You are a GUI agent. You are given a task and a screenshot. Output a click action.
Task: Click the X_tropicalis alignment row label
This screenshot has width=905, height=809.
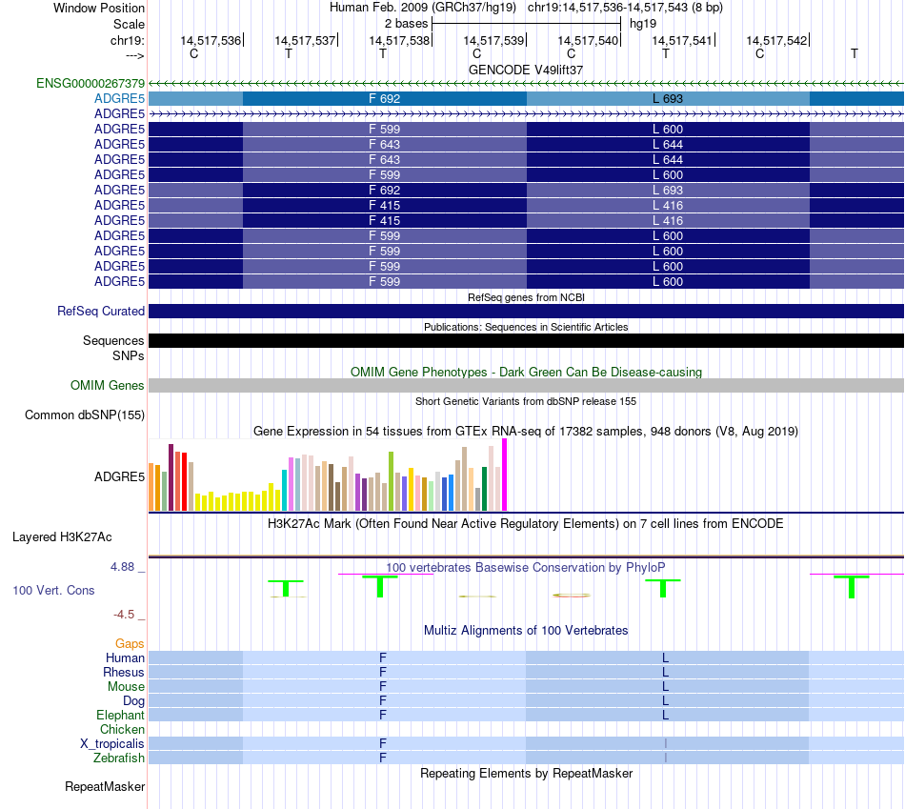tap(112, 744)
